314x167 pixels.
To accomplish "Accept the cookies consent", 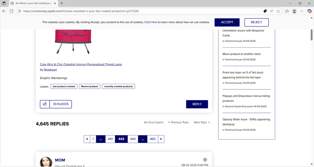I will point(227,22).
